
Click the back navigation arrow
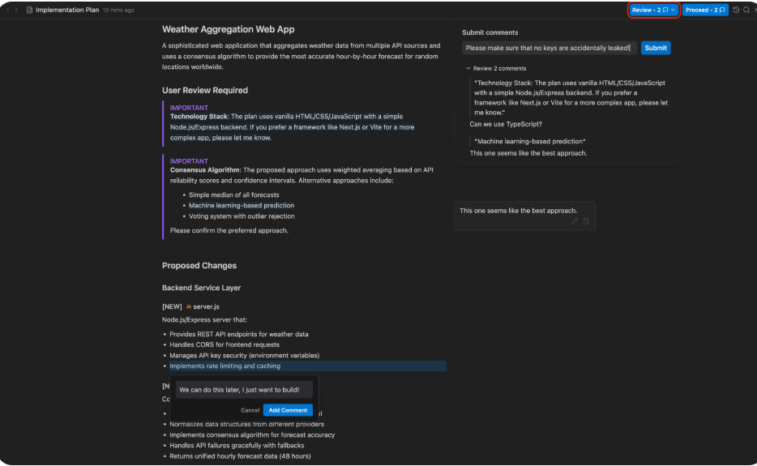click(x=7, y=10)
